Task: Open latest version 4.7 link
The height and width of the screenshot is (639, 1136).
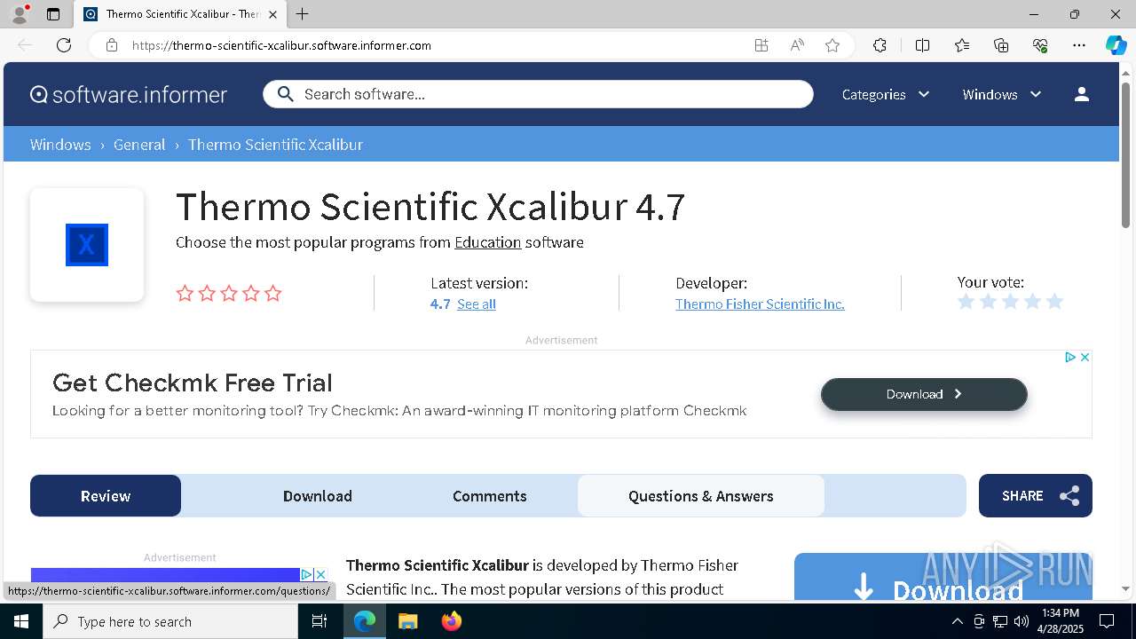Action: pos(440,304)
